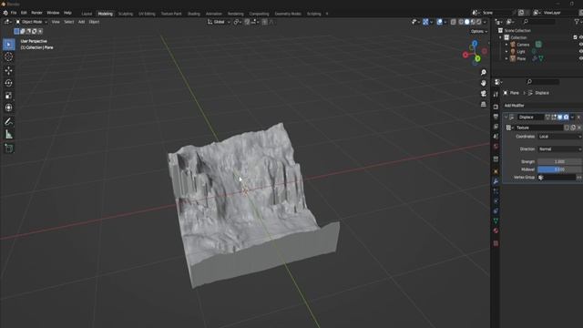Toggle X-ray display
583x328 pixels.
coord(453,22)
